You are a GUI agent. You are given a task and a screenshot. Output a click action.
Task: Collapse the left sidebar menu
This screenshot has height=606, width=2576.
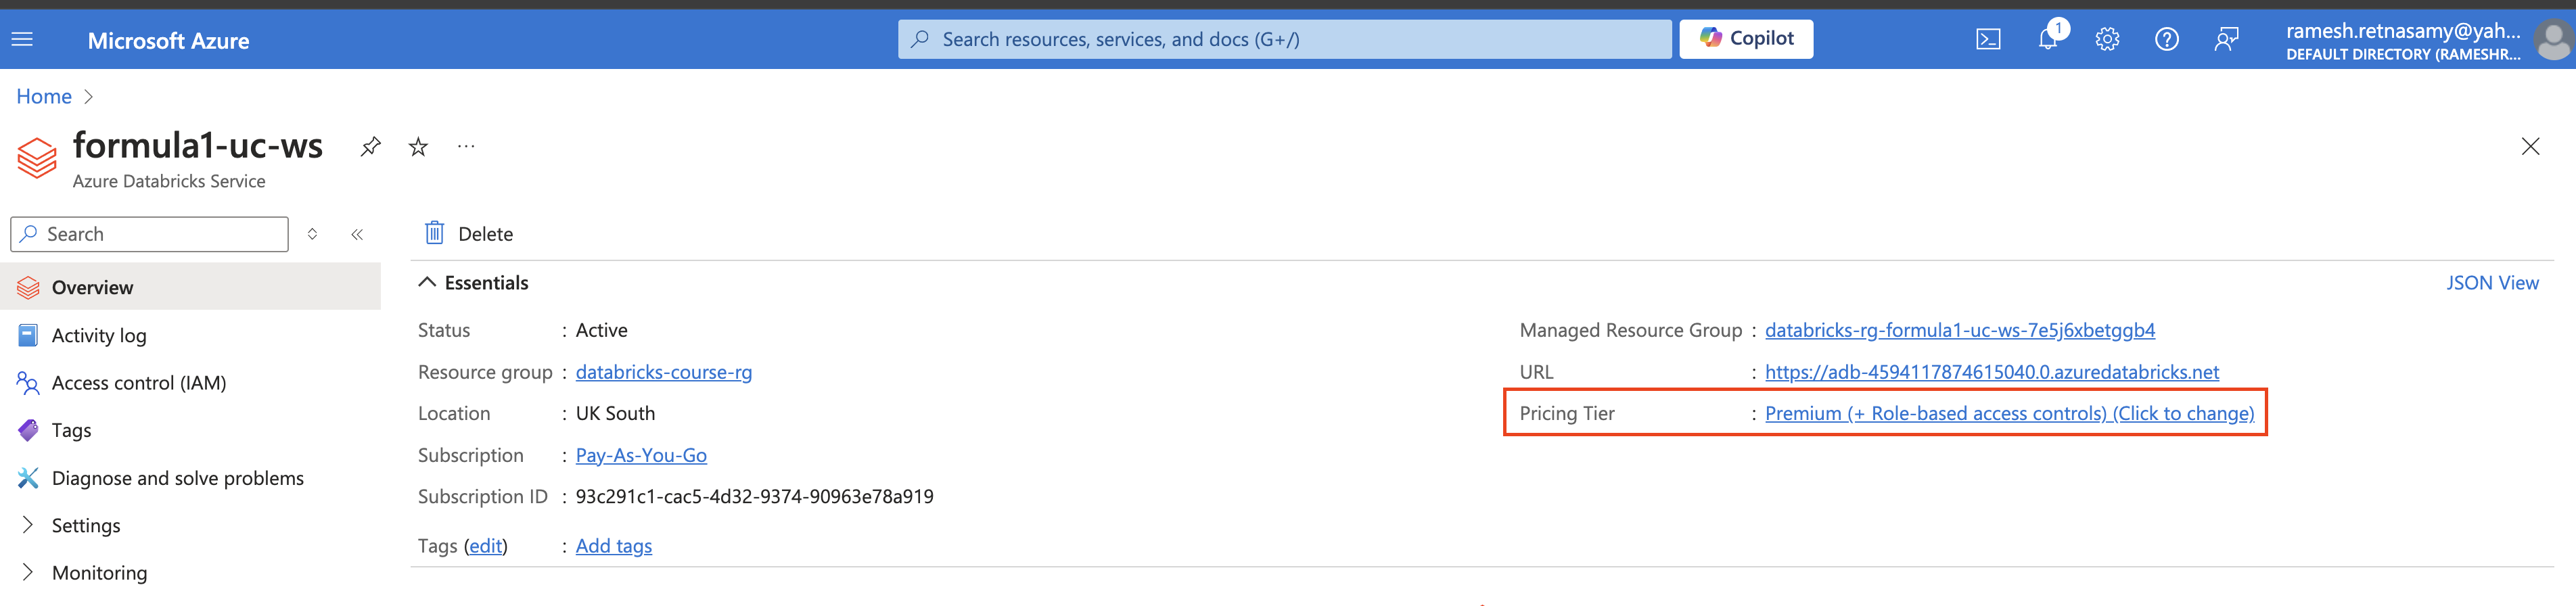click(x=357, y=234)
